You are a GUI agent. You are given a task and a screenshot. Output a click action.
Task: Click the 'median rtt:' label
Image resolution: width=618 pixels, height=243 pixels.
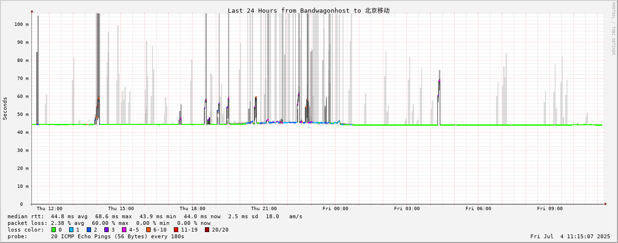(25, 216)
